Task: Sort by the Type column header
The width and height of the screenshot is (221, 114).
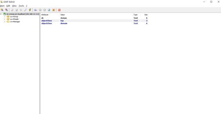Action: tap(136, 15)
